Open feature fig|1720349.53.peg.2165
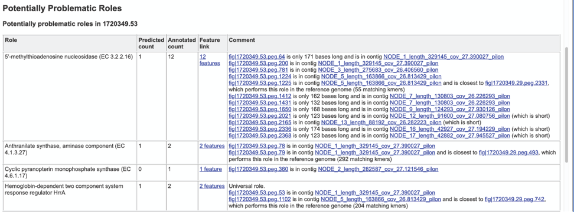Screen dimensions: 574x212 pyautogui.click(x=260, y=122)
